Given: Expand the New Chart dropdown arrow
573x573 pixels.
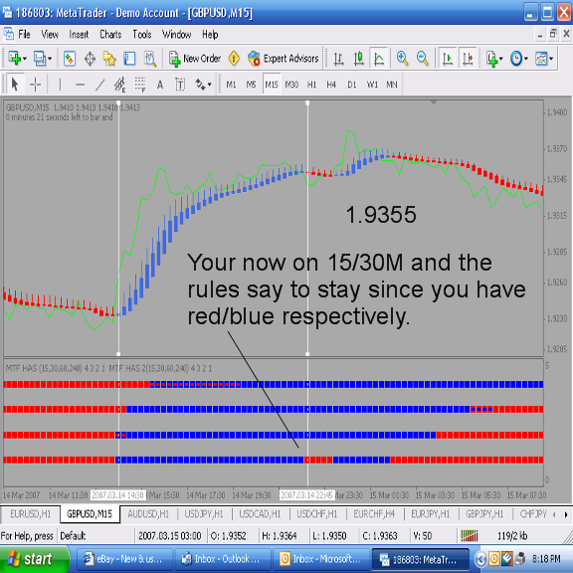Looking at the screenshot, I should click(x=25, y=59).
